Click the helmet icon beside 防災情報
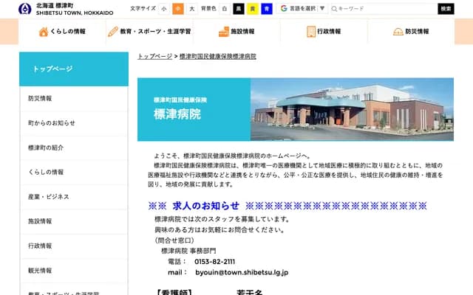Image resolution: width=473 pixels, height=295 pixels. pyautogui.click(x=398, y=32)
